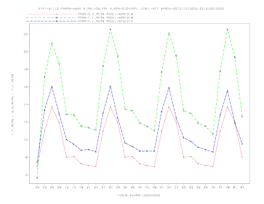Click y-axis tick label 8

click(x=27, y=157)
